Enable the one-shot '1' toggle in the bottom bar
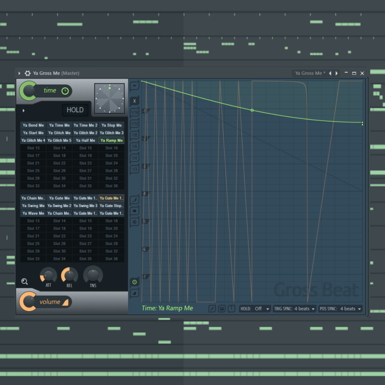The width and height of the screenshot is (385, 385). coord(231,309)
